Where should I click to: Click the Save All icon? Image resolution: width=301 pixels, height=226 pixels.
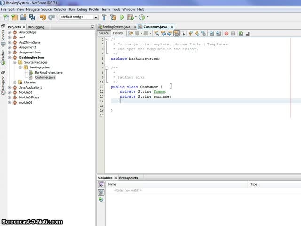32,17
